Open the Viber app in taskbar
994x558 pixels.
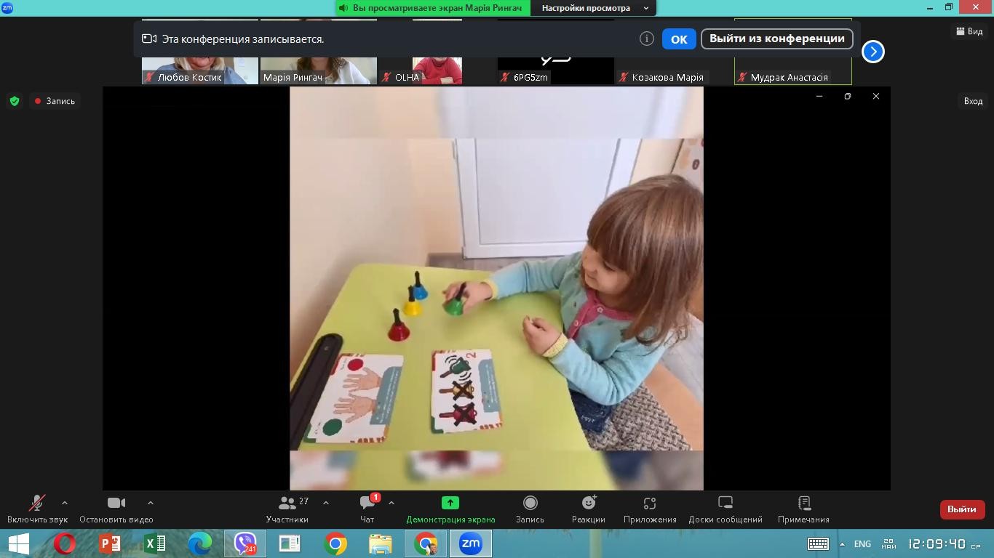pyautogui.click(x=245, y=543)
